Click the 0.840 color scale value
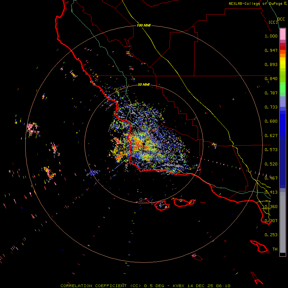288x288 pixels. coord(271,79)
